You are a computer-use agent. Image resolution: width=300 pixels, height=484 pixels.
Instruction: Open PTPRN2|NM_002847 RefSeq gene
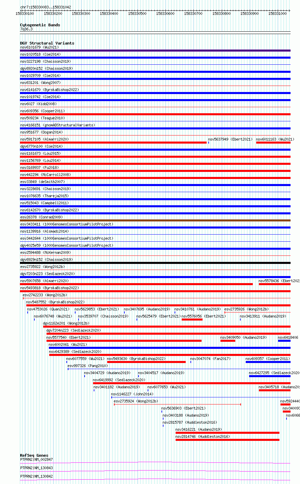(36, 459)
